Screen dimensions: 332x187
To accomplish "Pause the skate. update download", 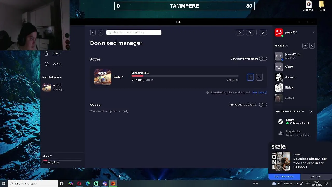I will point(250,77).
